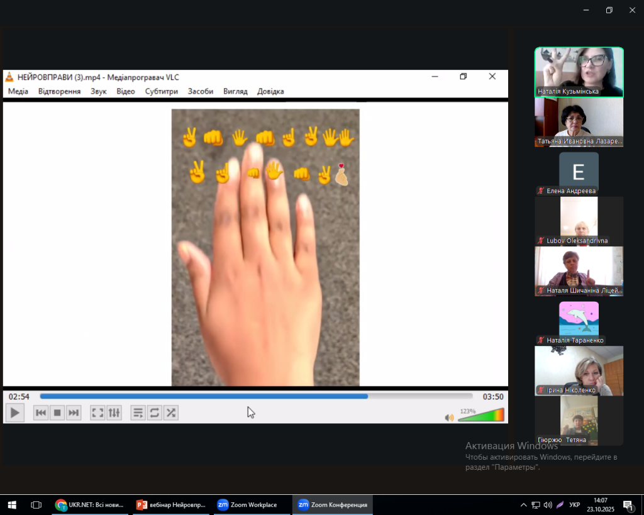This screenshot has width=644, height=515.
Task: Skip to next media track
Action: [x=74, y=413]
